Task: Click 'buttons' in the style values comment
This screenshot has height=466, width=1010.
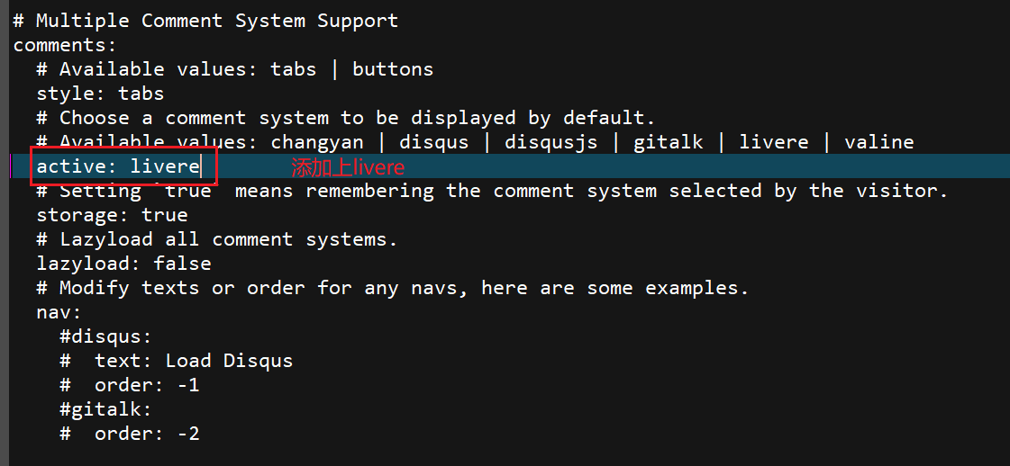Action: click(393, 69)
